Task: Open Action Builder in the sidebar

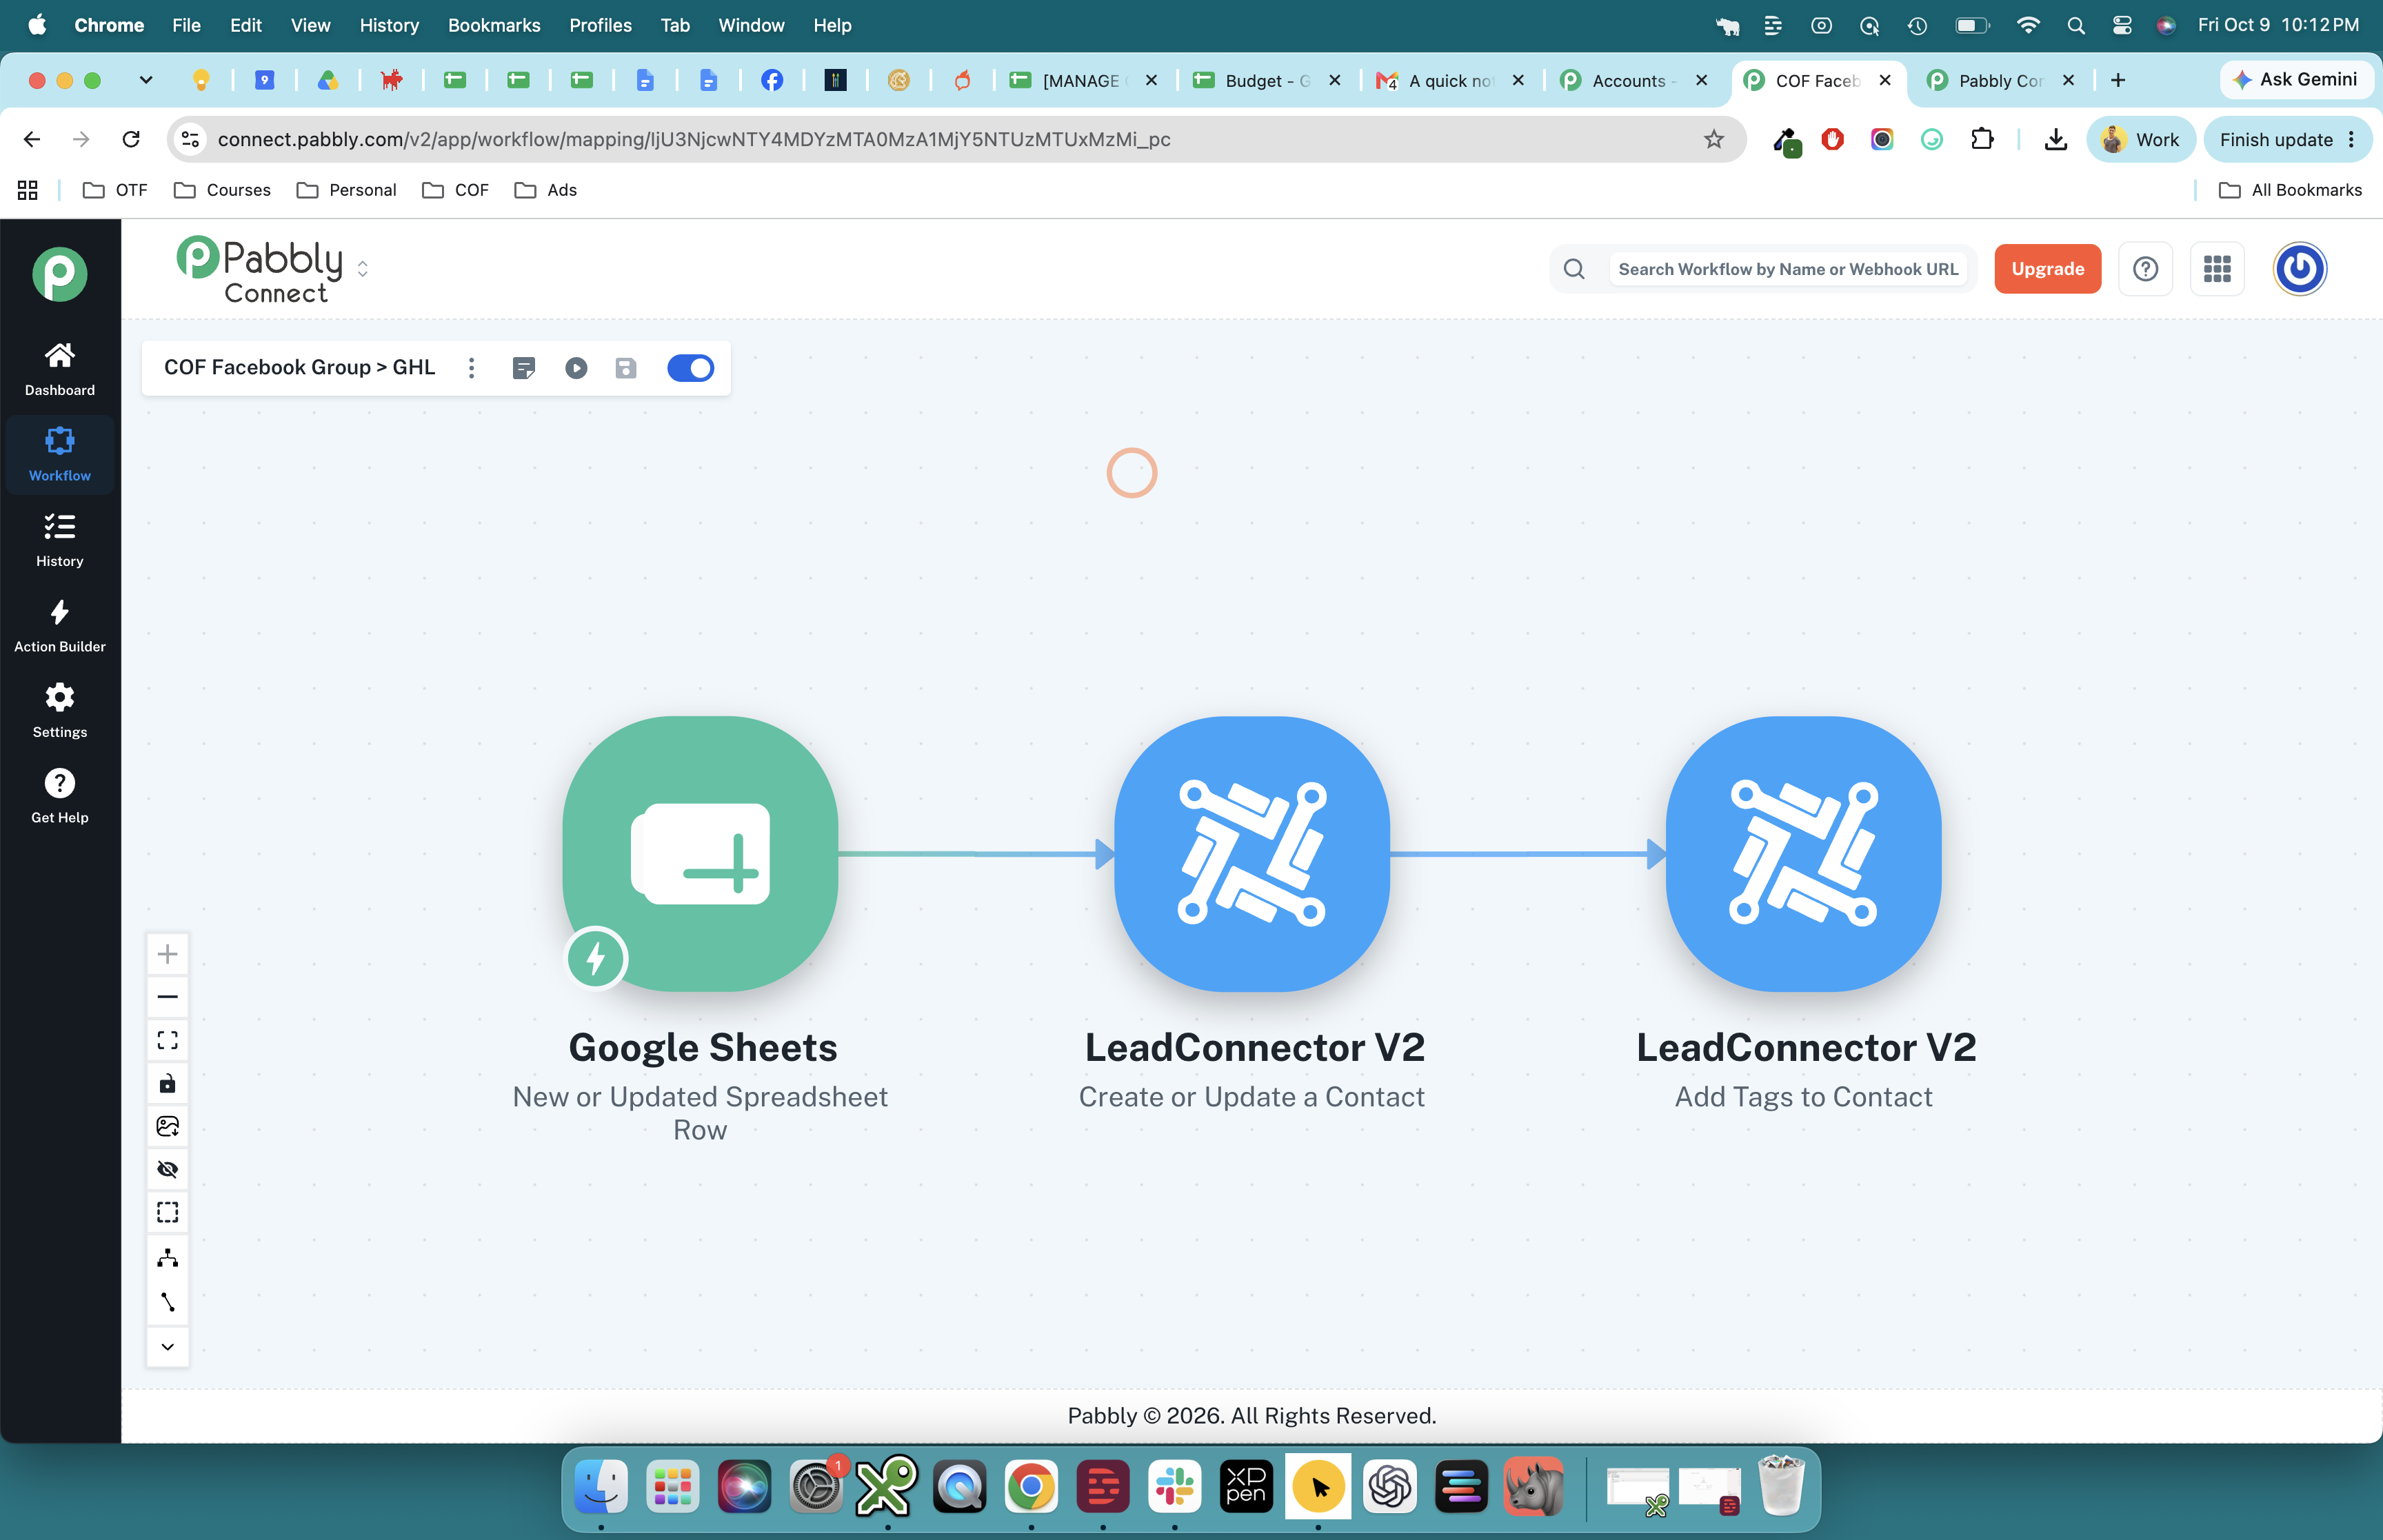Action: click(60, 626)
